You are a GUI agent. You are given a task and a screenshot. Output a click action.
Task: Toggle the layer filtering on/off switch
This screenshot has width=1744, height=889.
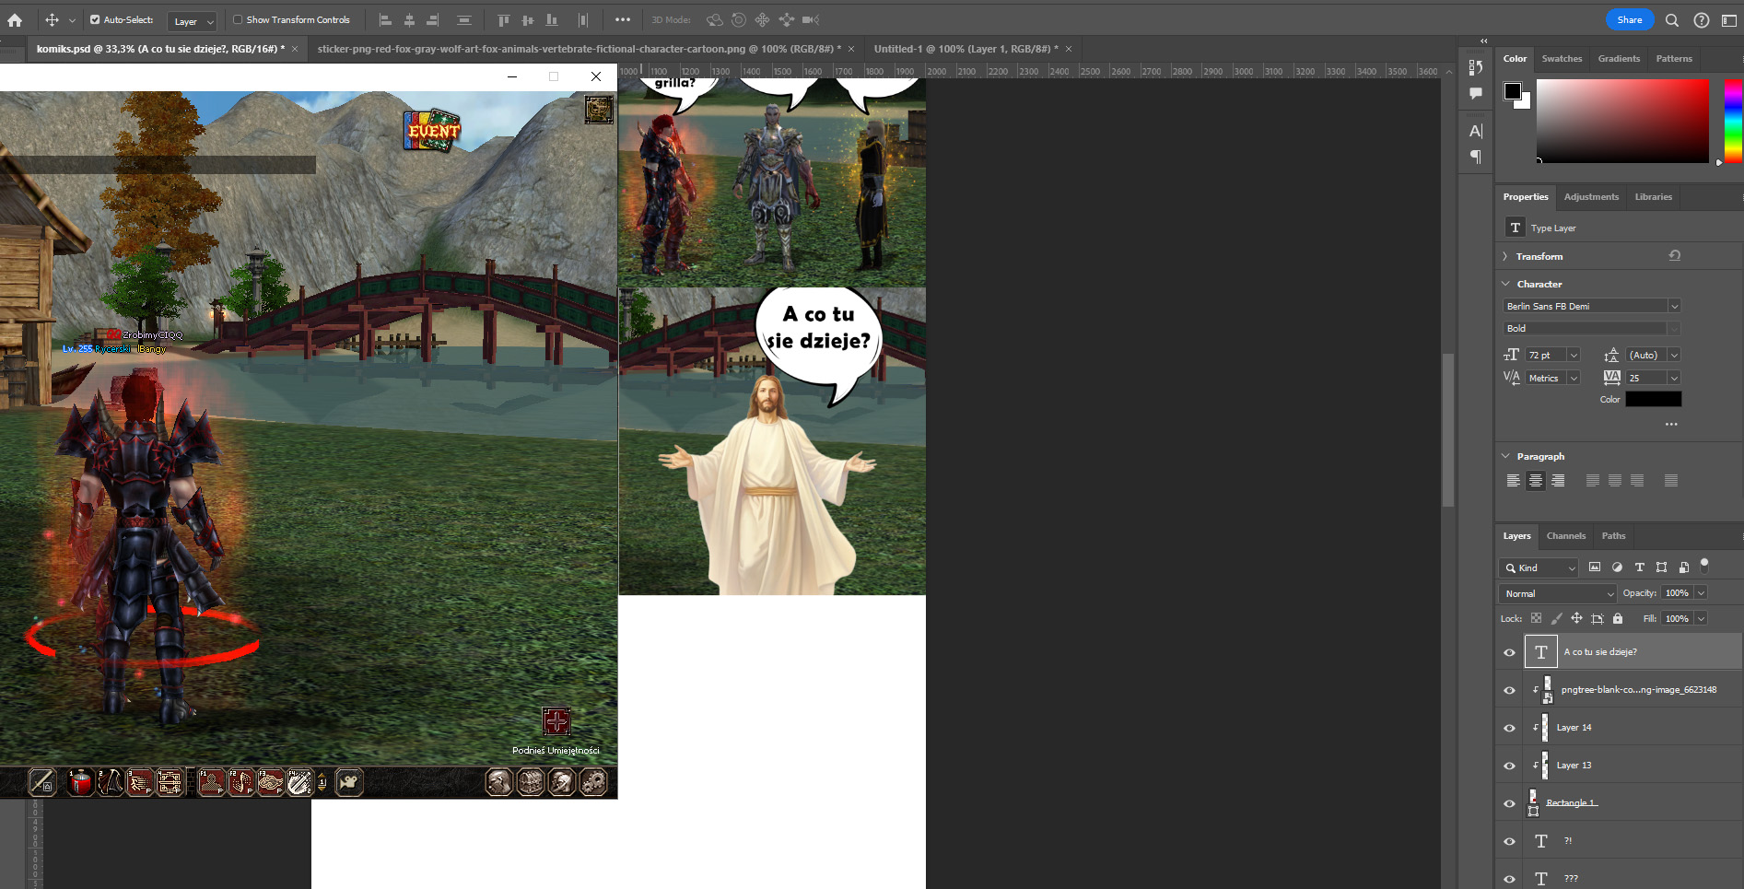[1704, 565]
